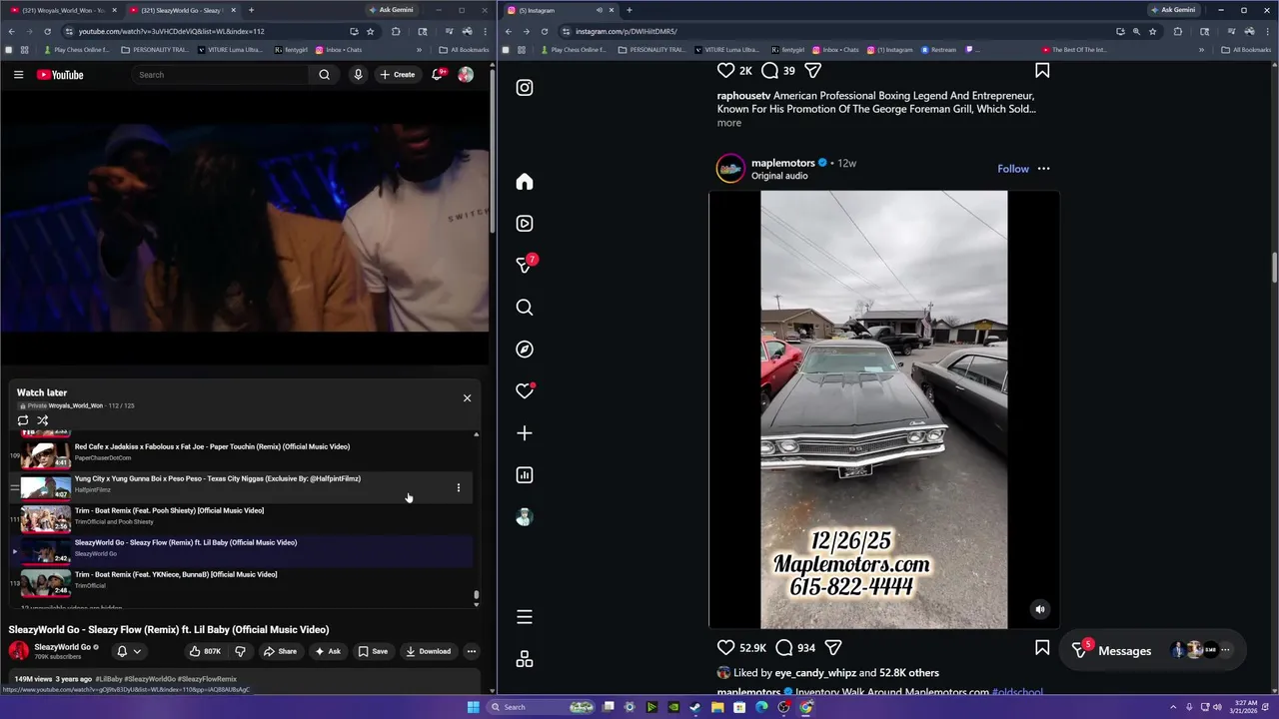Viewport: 1279px width, 719px height.
Task: Open Instagram profile avatar in sidebar
Action: 525,517
